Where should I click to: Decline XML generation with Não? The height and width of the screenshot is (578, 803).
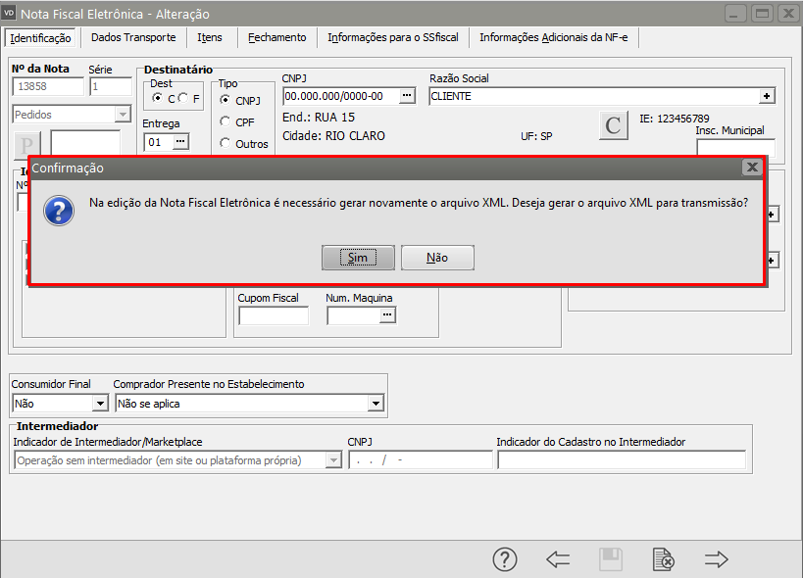(437, 258)
